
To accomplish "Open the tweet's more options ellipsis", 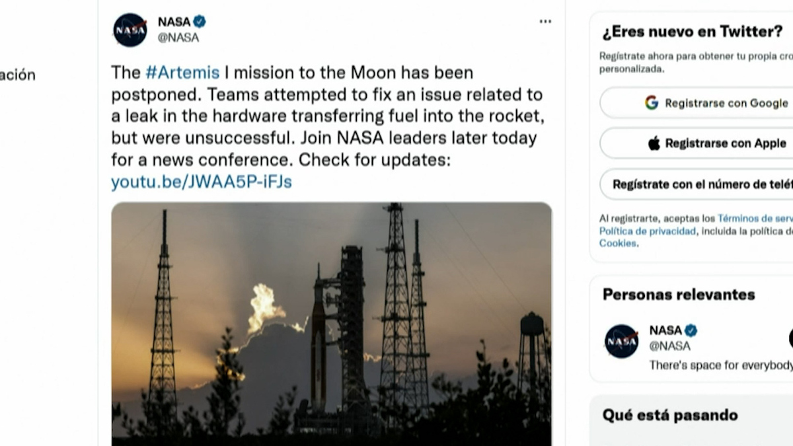I will [x=545, y=20].
